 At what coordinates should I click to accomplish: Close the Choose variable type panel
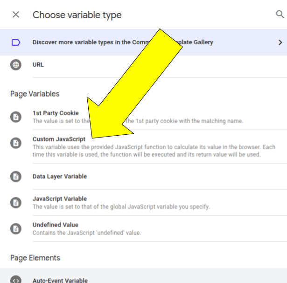16,15
